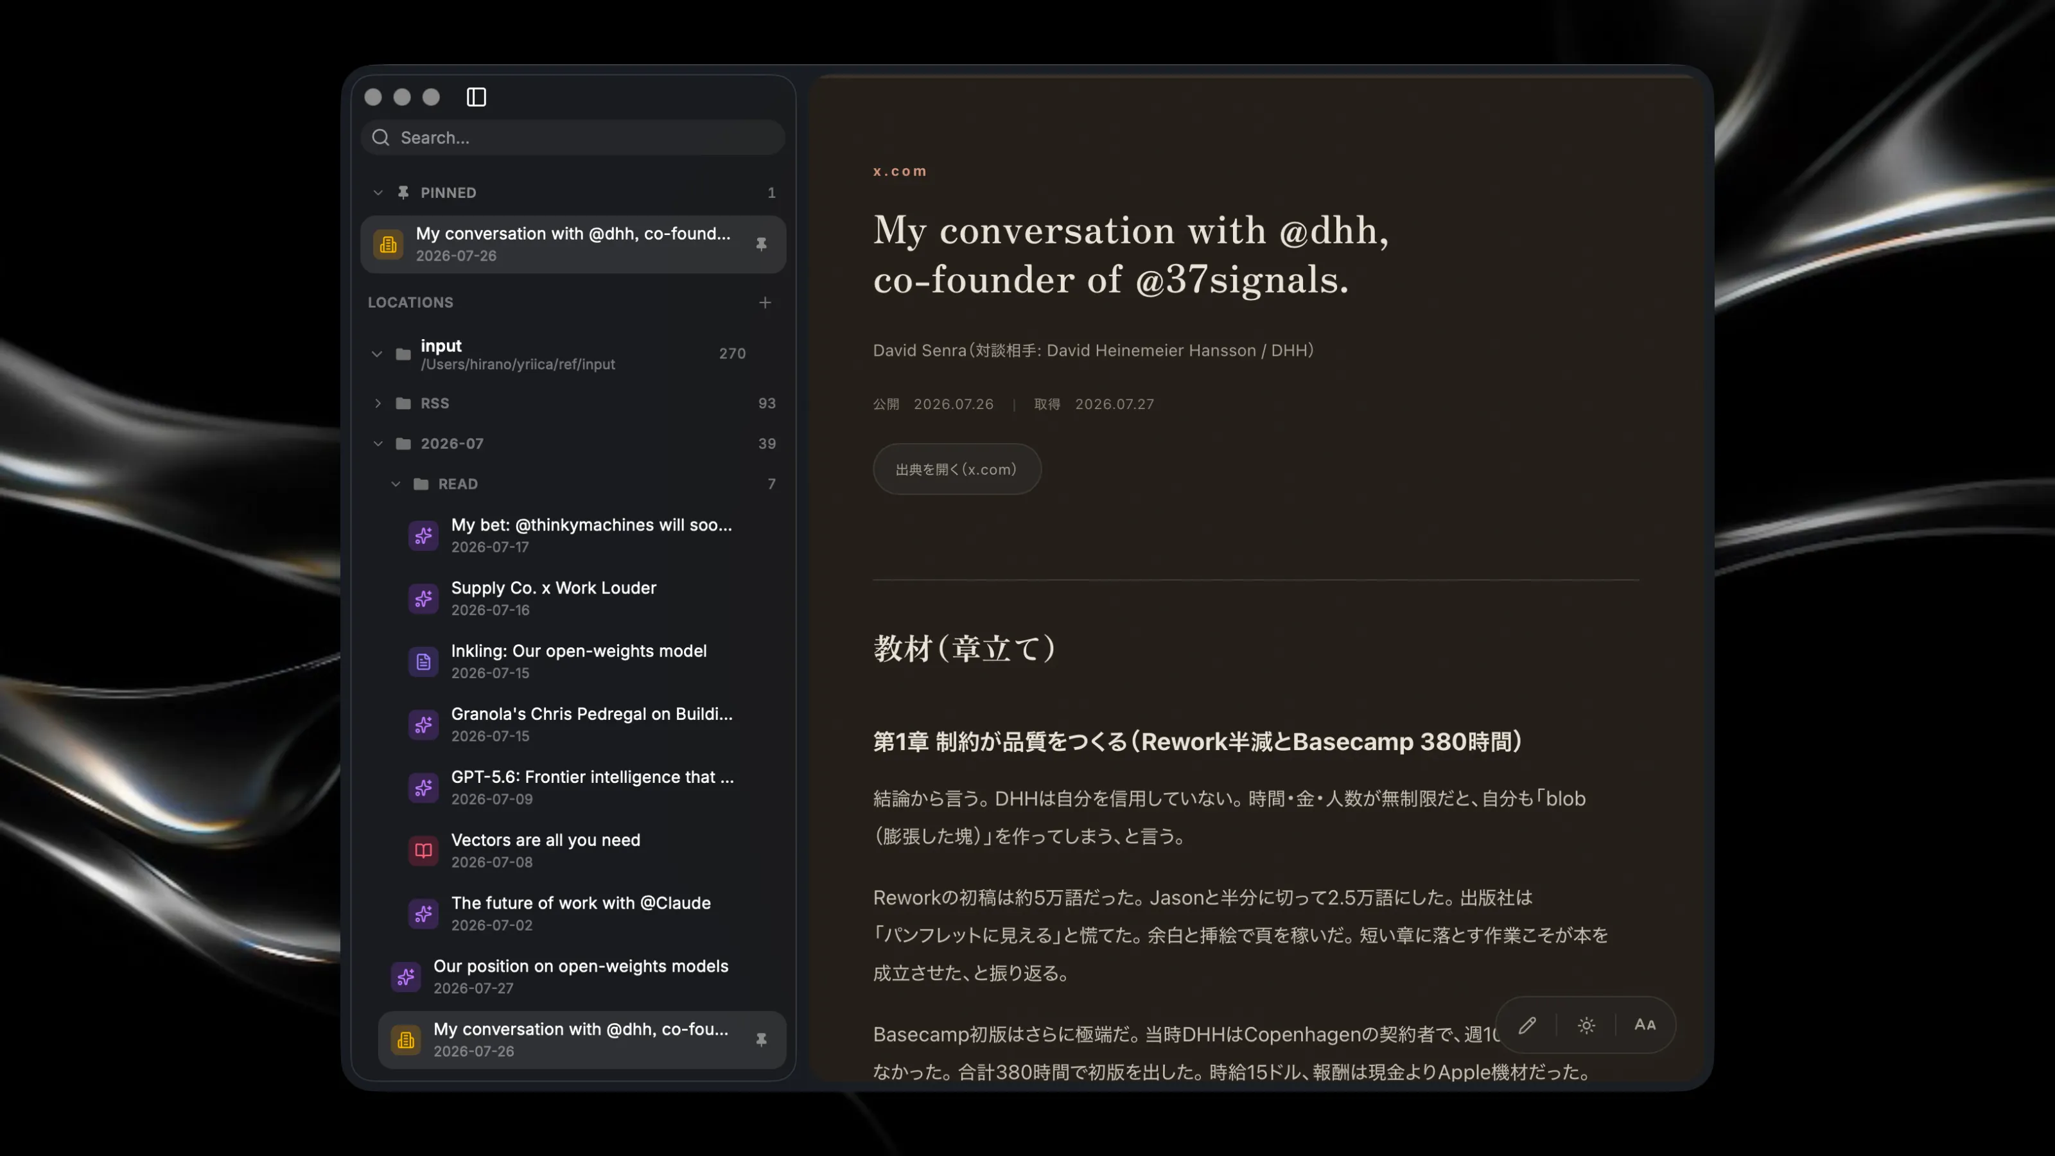Click the PINNED section label
2055x1156 pixels.
coord(448,192)
